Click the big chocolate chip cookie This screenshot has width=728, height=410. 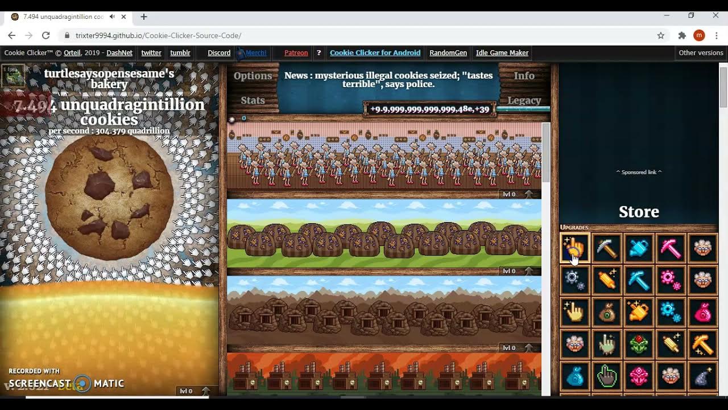pos(109,198)
